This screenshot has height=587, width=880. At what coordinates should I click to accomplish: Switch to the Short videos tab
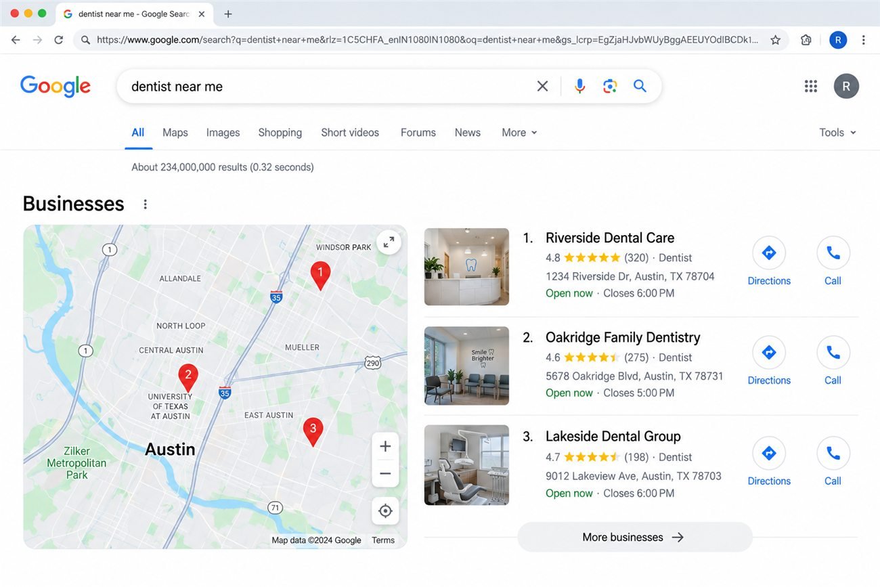(x=350, y=133)
